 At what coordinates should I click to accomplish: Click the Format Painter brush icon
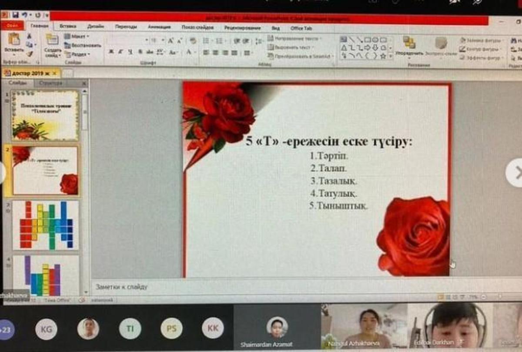tap(30, 54)
